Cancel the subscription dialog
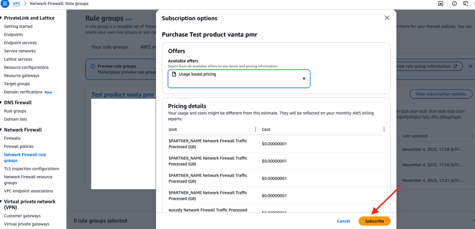 click(x=343, y=221)
